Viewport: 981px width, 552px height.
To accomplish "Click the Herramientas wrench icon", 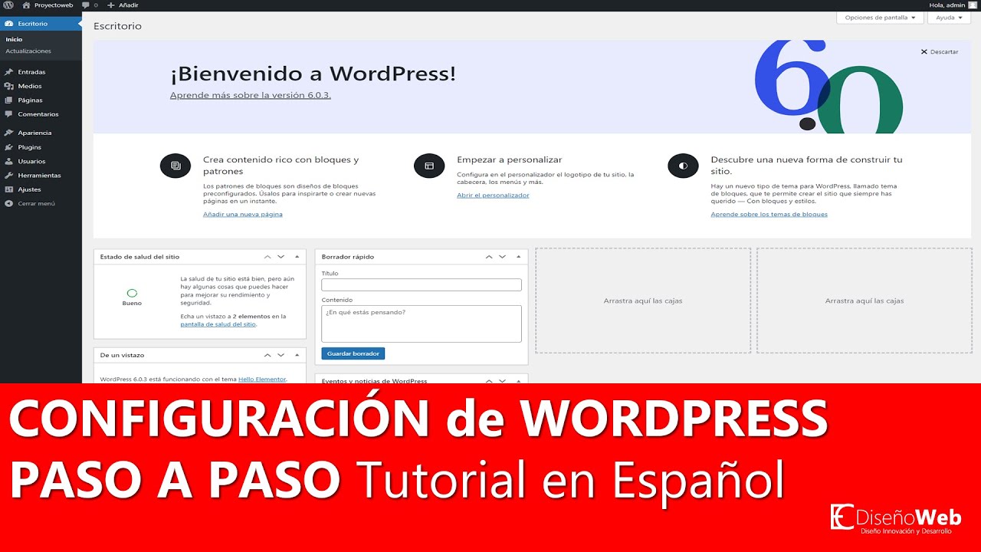I will [8, 176].
